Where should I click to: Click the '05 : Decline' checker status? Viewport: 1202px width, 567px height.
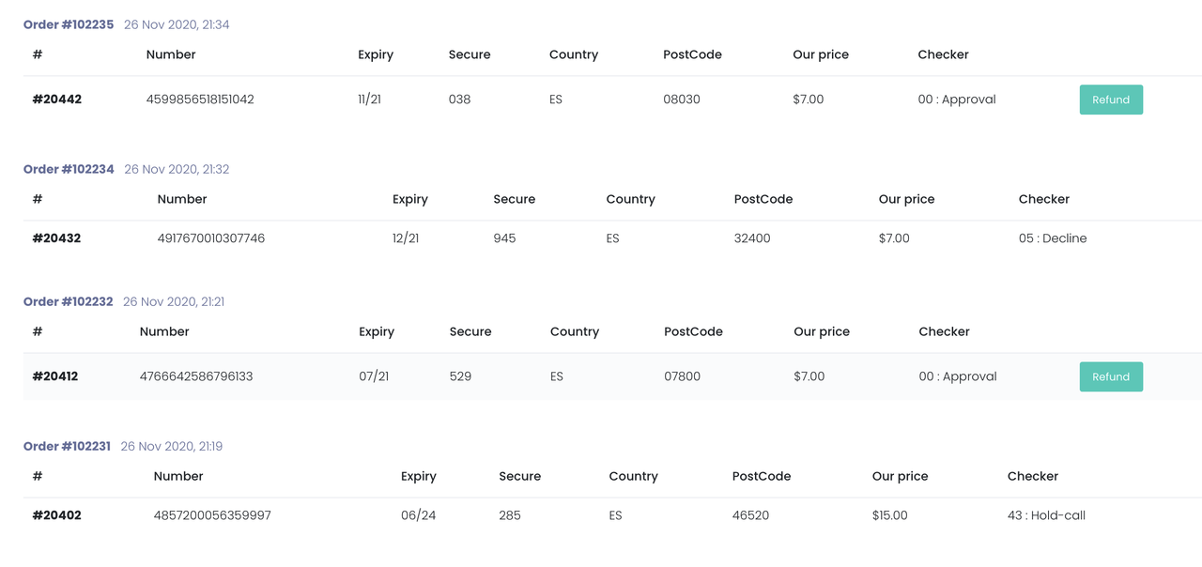(1053, 238)
